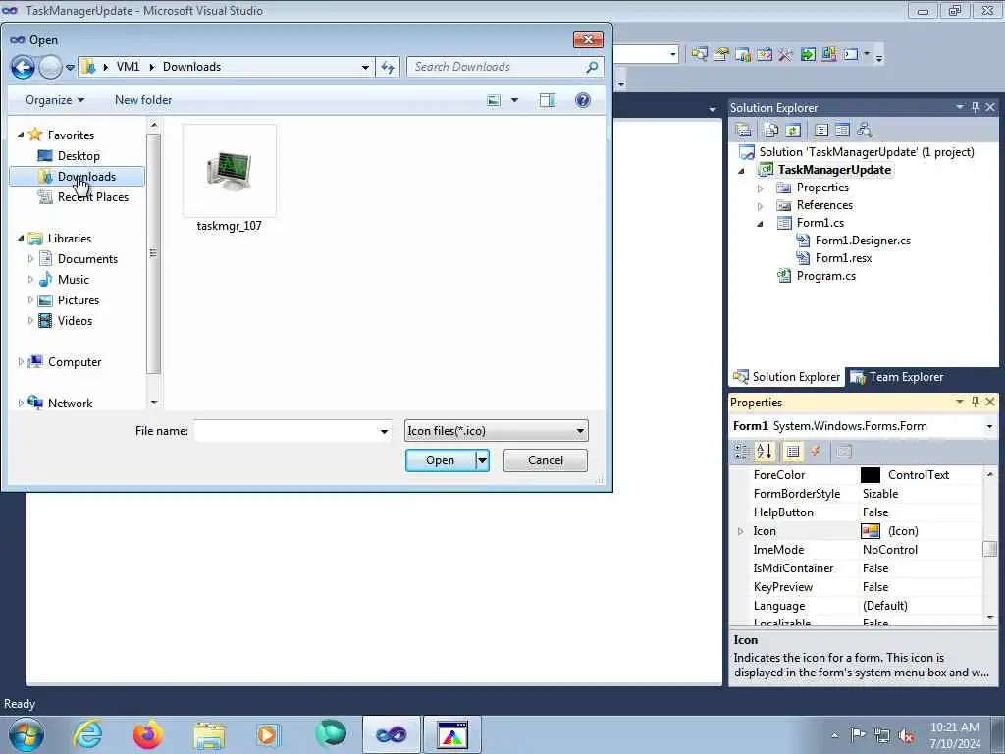This screenshot has width=1005, height=754.
Task: Click the refresh button beside the address bar
Action: point(388,67)
